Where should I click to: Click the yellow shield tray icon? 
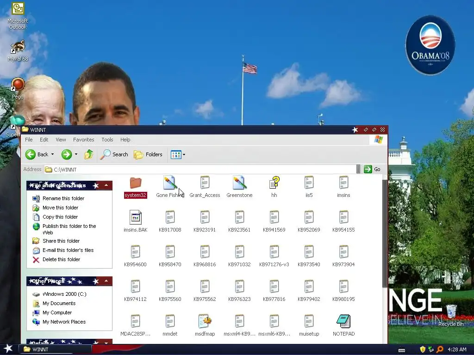[423, 349]
